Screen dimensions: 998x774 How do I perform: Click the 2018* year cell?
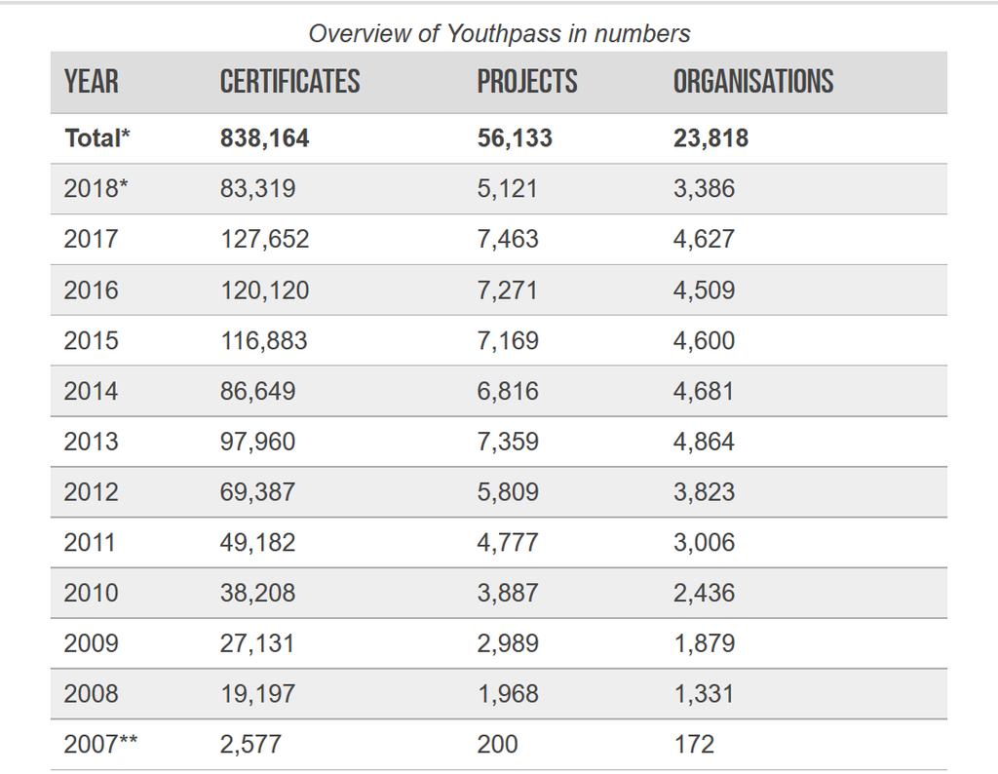[96, 188]
